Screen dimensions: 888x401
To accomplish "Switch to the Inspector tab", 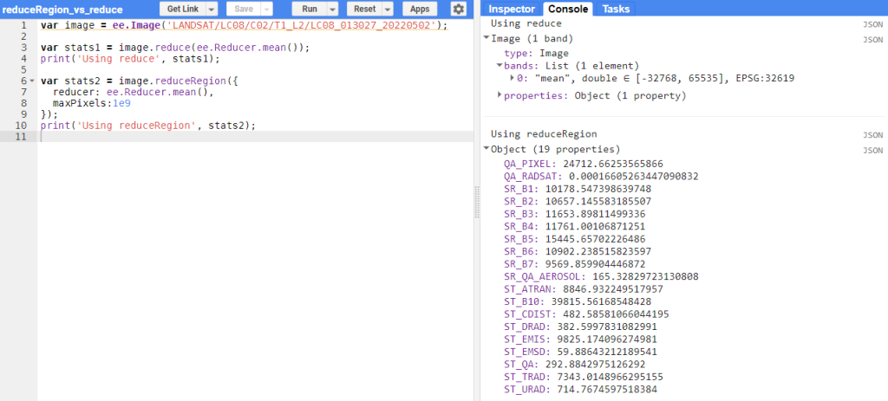I will click(519, 9).
